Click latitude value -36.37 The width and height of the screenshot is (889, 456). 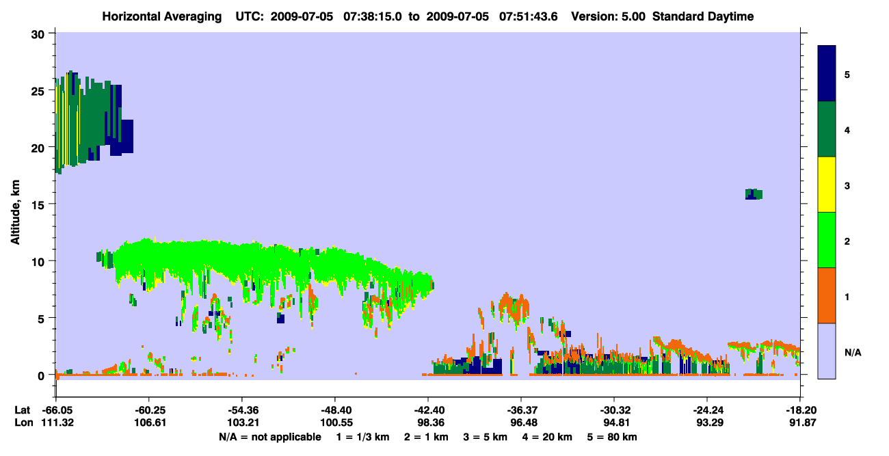pos(520,410)
